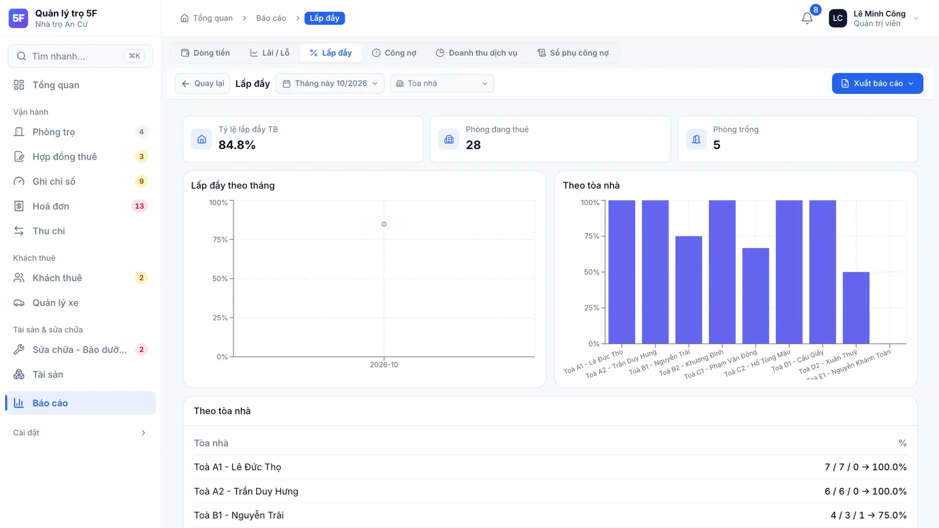Click the 5F app logo
The width and height of the screenshot is (939, 528).
(18, 18)
